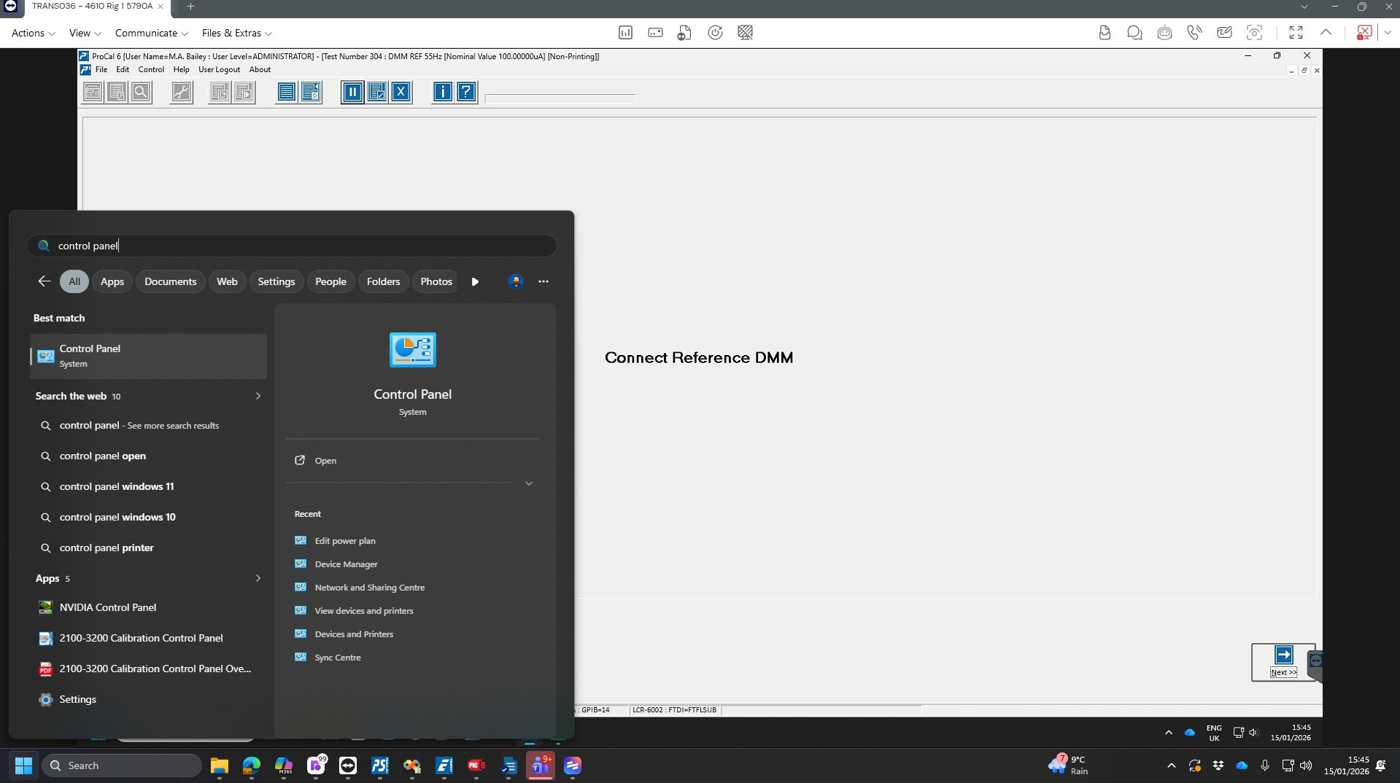The height and width of the screenshot is (783, 1400).
Task: Open Network and Sharing Centre recent item
Action: tap(369, 588)
